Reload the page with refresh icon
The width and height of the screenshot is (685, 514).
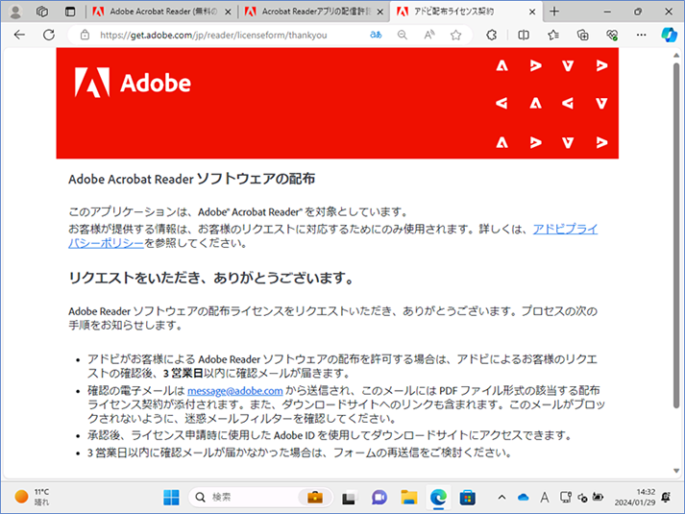point(49,35)
